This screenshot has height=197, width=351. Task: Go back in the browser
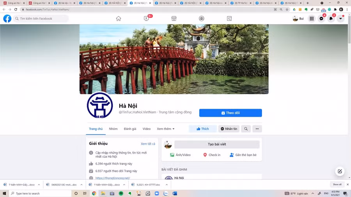click(4, 9)
